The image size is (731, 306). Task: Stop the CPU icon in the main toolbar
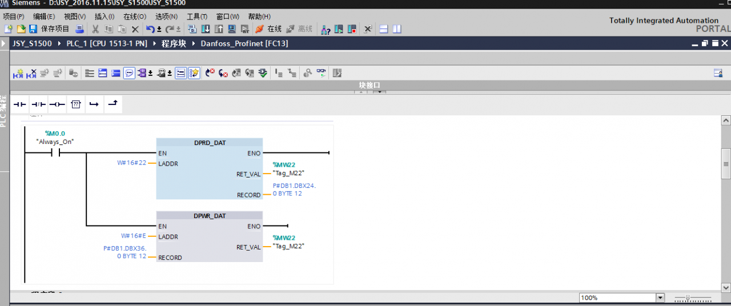(352, 29)
